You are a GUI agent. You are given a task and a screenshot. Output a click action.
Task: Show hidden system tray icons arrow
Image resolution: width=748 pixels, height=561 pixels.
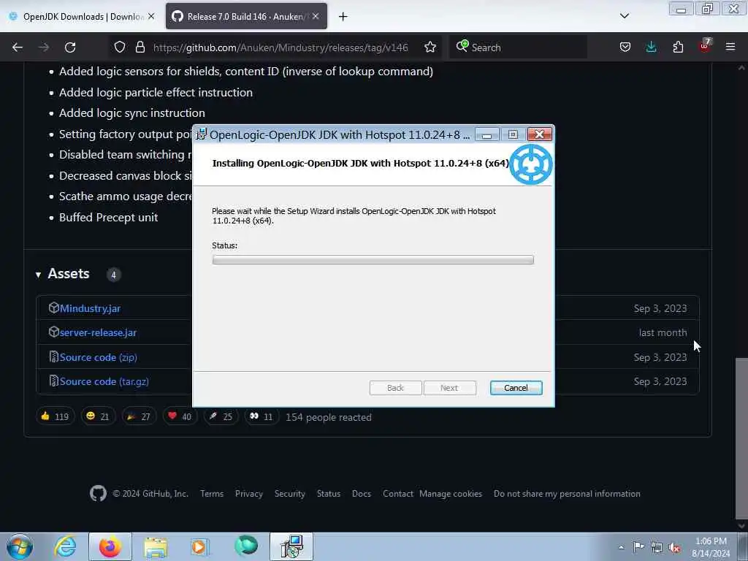click(x=621, y=547)
